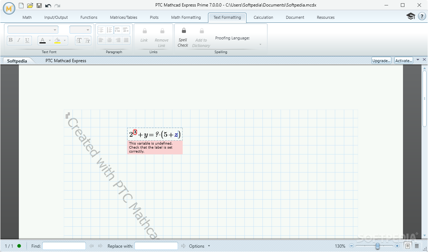Viewport: 428px width, 252px height.
Task: Open Help with the question mark icon
Action: (x=422, y=16)
